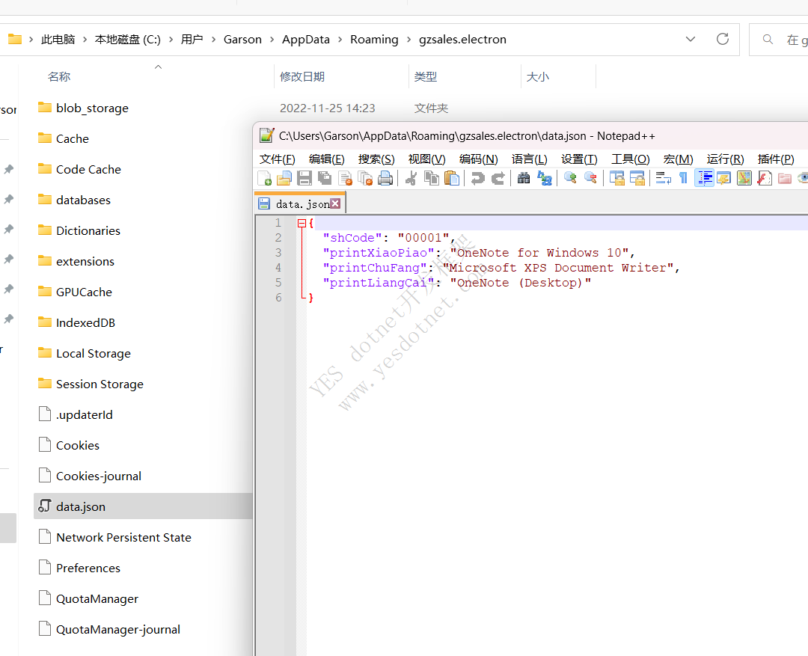The image size is (808, 656).
Task: Toggle the Document Map panel
Action: tap(744, 178)
